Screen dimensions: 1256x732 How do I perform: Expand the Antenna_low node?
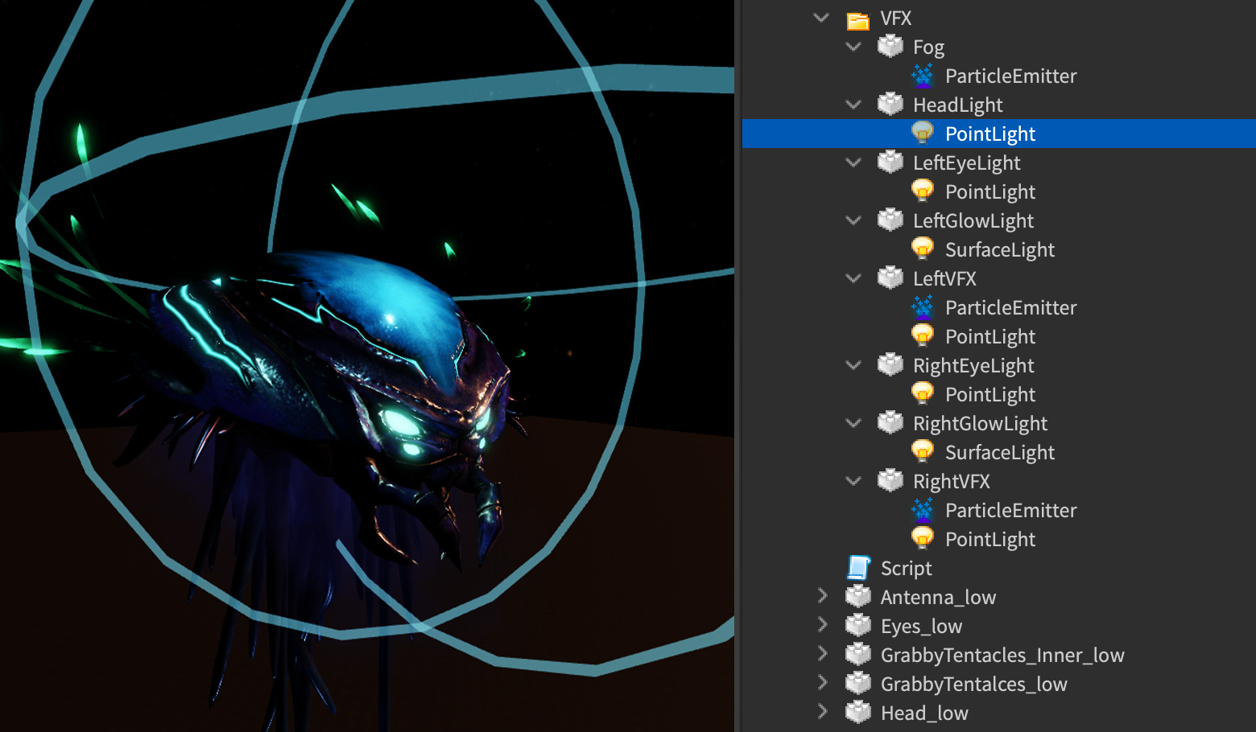tap(822, 595)
